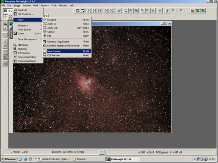Click the arrow button in status bar
Viewport: 218px width, 163px height.
click(x=101, y=152)
